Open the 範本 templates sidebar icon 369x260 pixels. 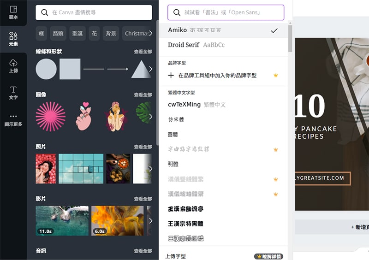[x=13, y=12]
